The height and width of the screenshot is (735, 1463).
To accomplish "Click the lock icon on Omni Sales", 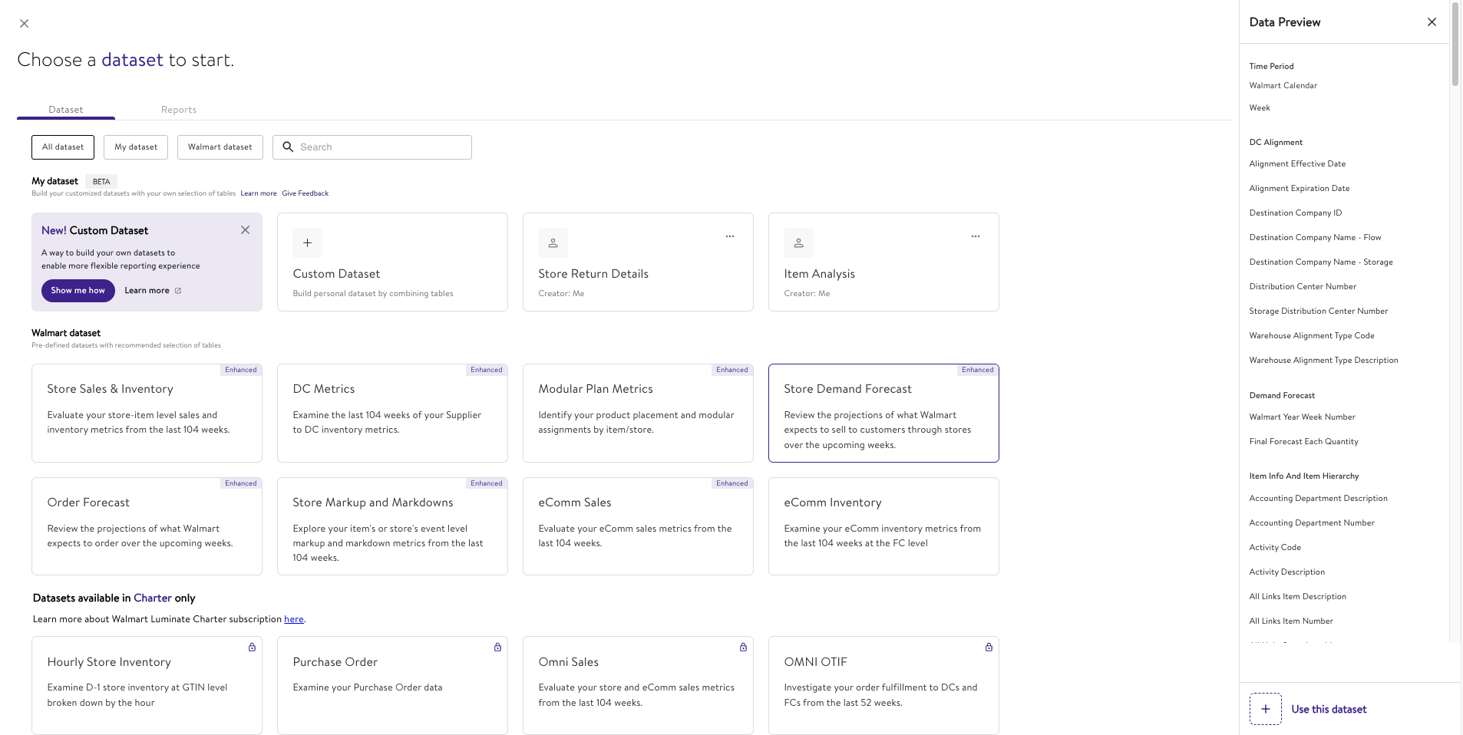I will click(x=743, y=647).
